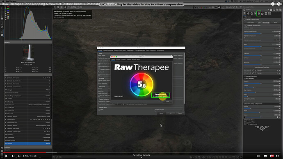This screenshot has width=283, height=159.
Task: Open Tone curve 1 mode dropdown
Action: click(x=267, y=70)
